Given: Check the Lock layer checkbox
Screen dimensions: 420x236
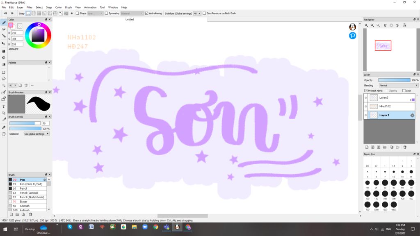Looking at the screenshot, I should [404, 91].
